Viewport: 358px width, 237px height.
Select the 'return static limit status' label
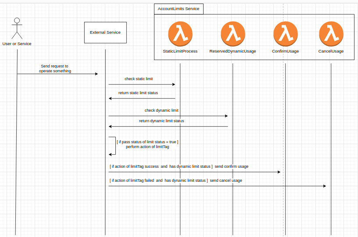138,93
